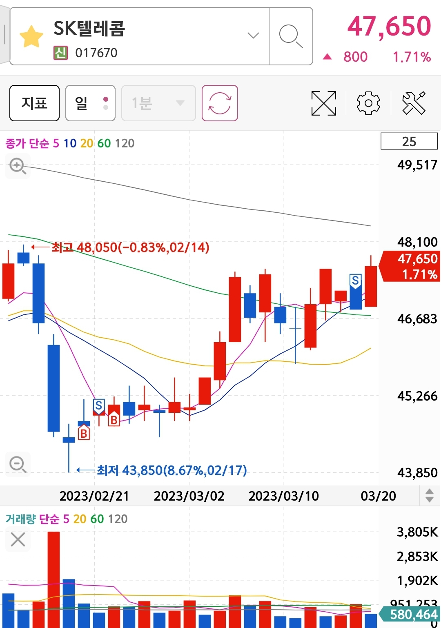This screenshot has width=441, height=628.
Task: Select the upper B buy marker
Action: tap(114, 419)
